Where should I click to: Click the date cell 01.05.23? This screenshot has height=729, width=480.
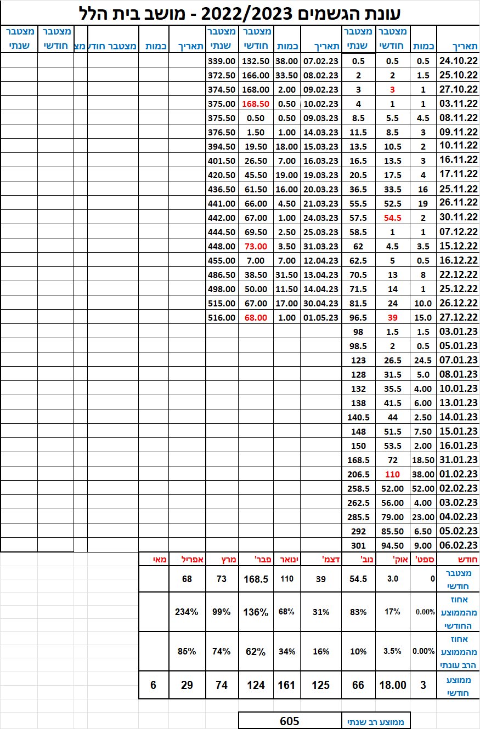pyautogui.click(x=320, y=317)
